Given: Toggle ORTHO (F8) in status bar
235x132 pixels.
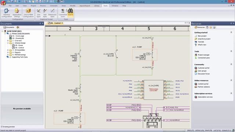Looking at the screenshot, I should pos(199,131).
